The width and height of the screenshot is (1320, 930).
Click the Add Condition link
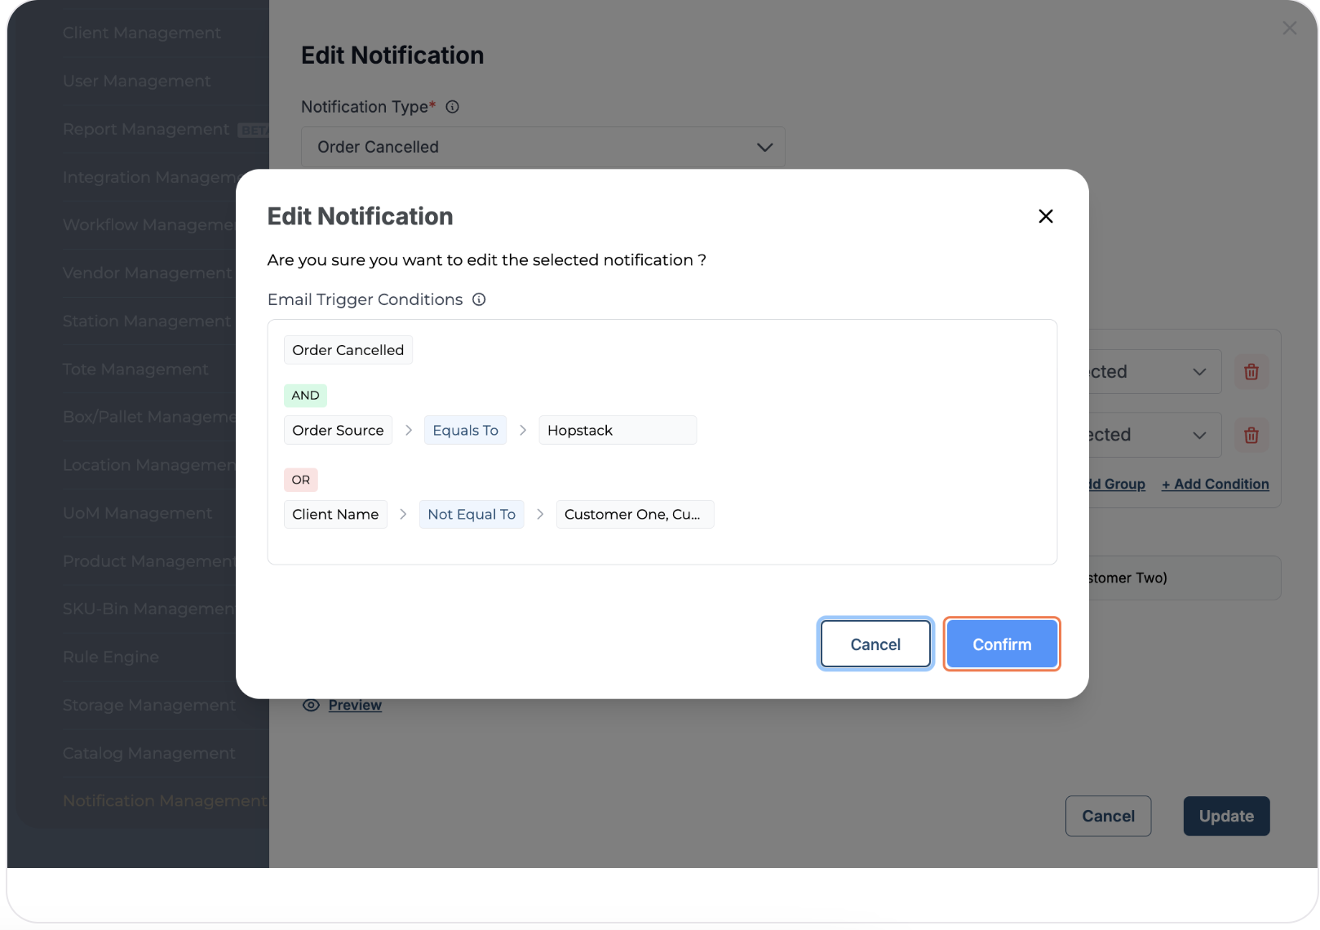1216,484
